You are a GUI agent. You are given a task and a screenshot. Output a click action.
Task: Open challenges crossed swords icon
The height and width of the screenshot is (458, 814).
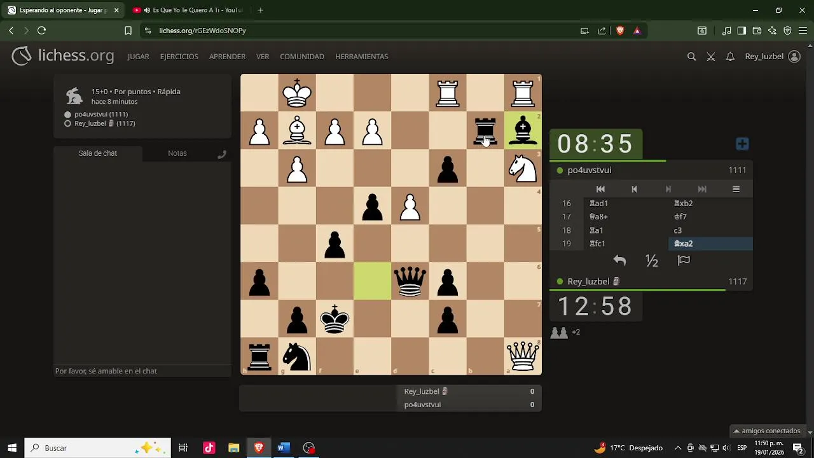click(711, 57)
